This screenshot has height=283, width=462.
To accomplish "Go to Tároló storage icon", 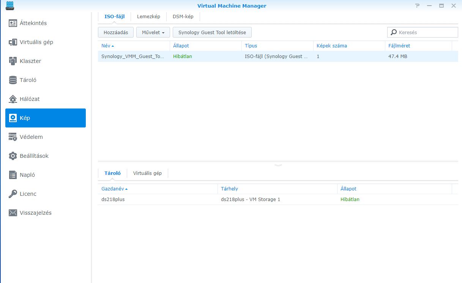I will [x=13, y=80].
